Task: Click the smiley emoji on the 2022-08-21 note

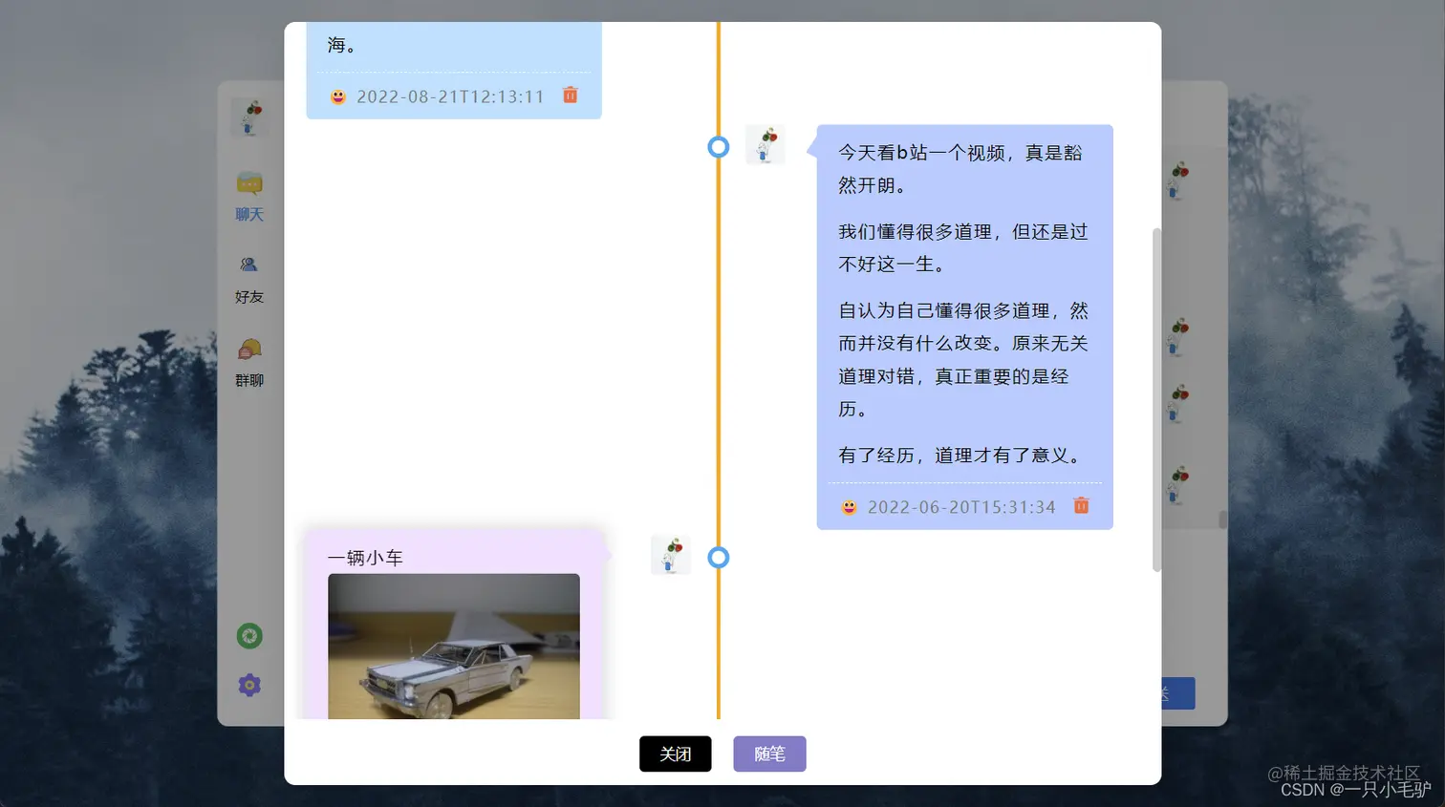Action: [x=338, y=96]
